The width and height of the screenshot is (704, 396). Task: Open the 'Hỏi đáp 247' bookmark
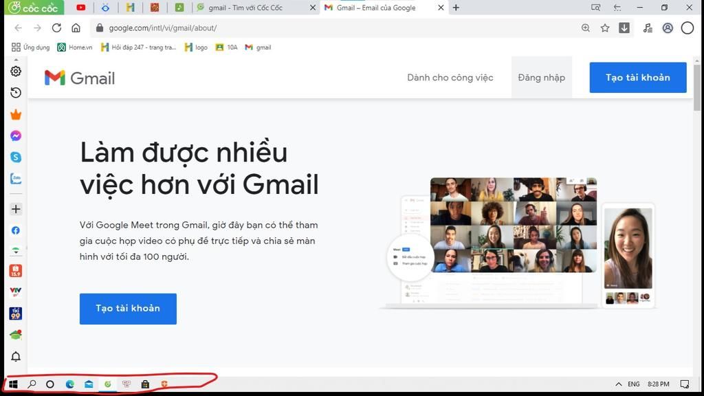pos(138,47)
